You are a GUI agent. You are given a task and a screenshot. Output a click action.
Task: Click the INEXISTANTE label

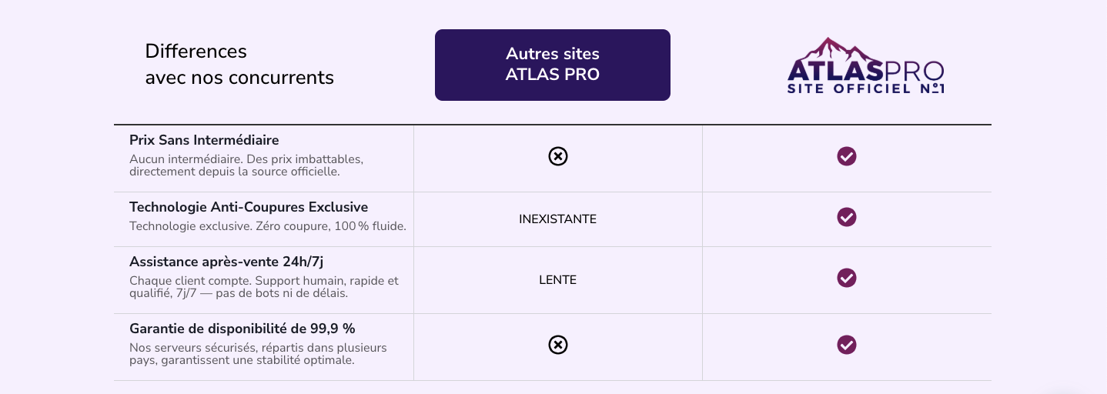pyautogui.click(x=557, y=219)
